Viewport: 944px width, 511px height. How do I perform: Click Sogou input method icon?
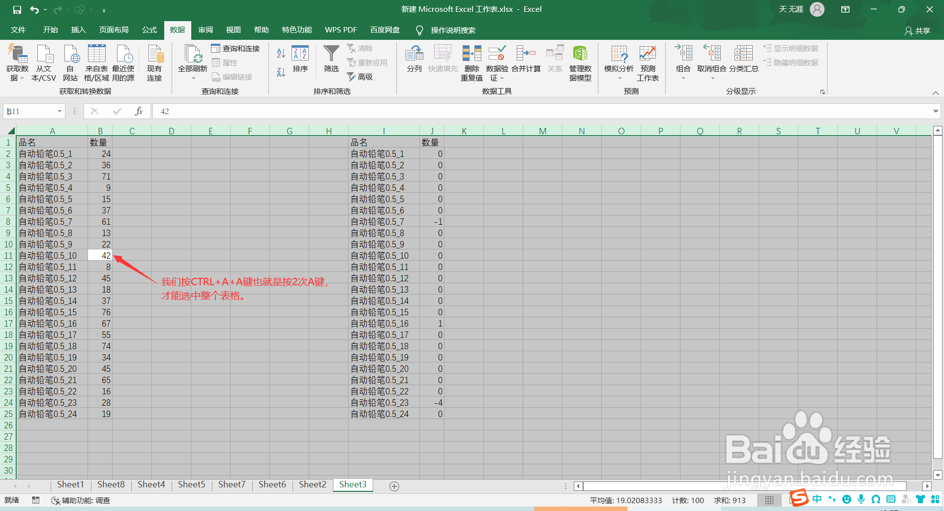coord(799,497)
